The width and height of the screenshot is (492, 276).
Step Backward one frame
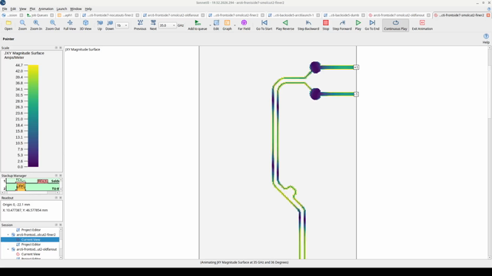pos(308,25)
